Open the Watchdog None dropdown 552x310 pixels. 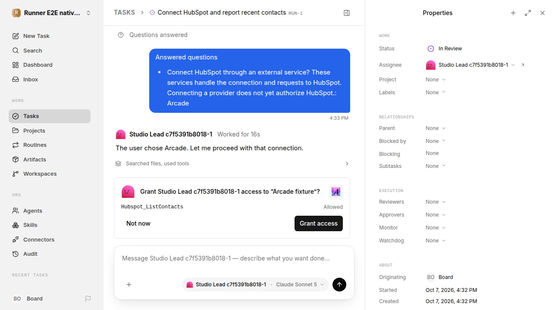[x=436, y=241]
